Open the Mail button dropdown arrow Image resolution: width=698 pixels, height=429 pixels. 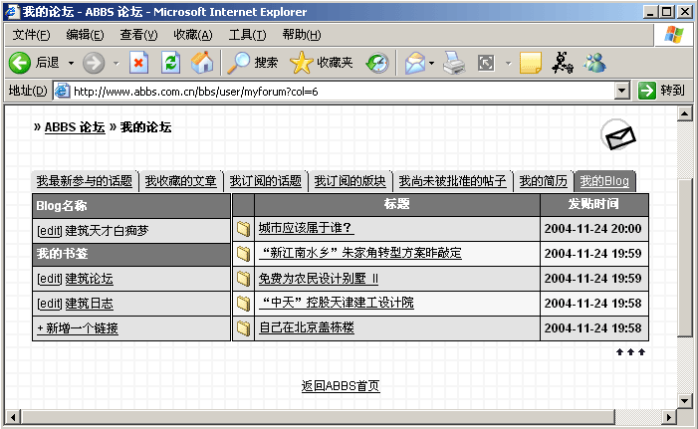(x=431, y=63)
